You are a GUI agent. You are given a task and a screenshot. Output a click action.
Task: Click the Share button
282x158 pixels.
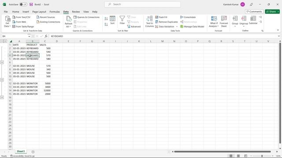click(271, 12)
